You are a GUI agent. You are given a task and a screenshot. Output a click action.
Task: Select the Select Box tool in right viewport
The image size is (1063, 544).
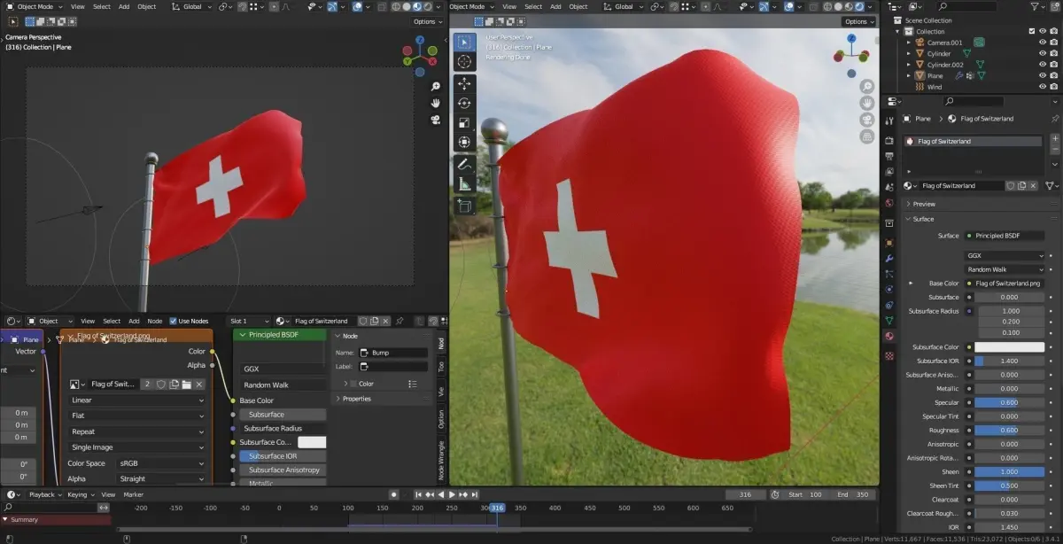(x=464, y=42)
